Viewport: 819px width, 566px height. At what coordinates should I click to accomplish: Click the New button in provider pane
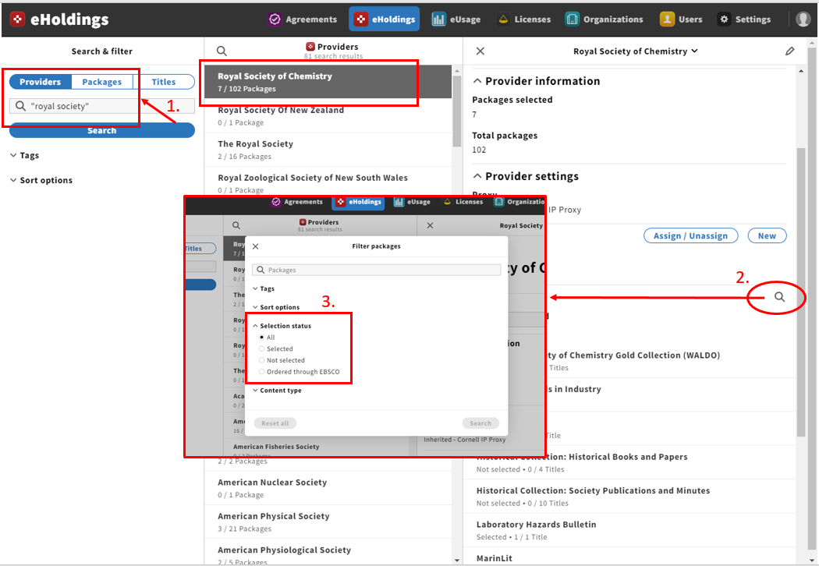pos(767,236)
